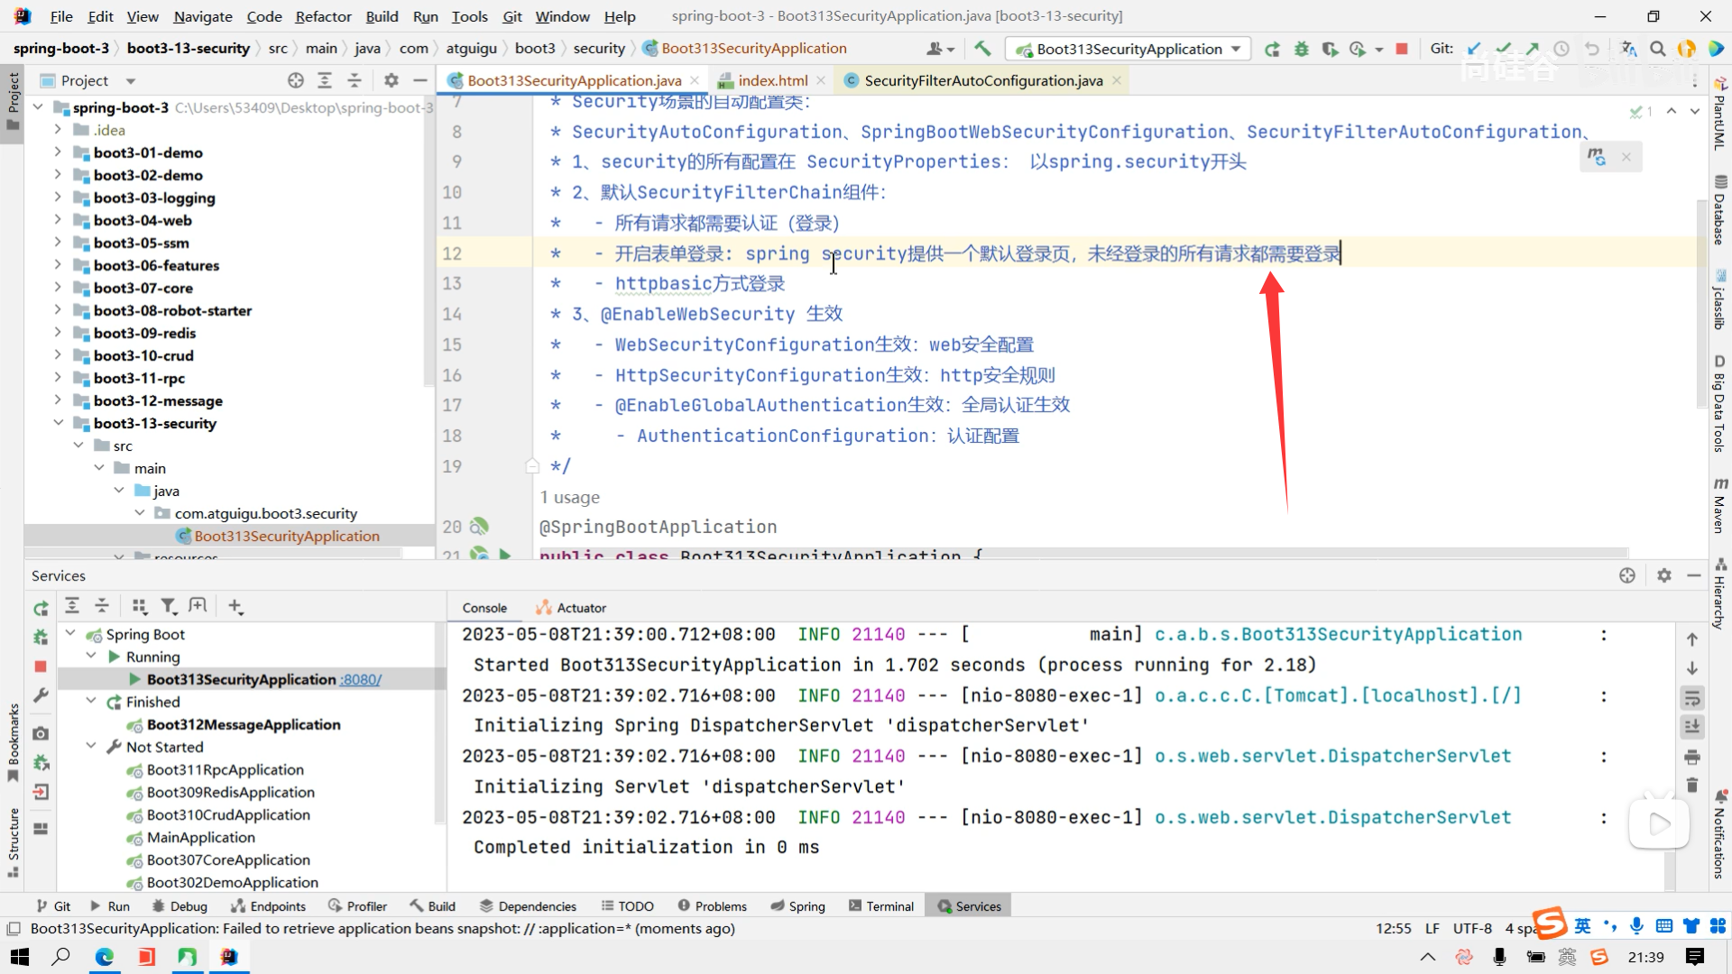Rerun Boot313SecurityApplication from the top toolbar

(1272, 49)
